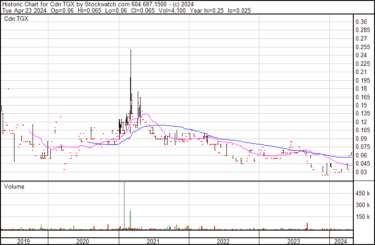Screen dimensions: 375x245
Task: Select the 2020 year on time axis
Action: click(84, 241)
